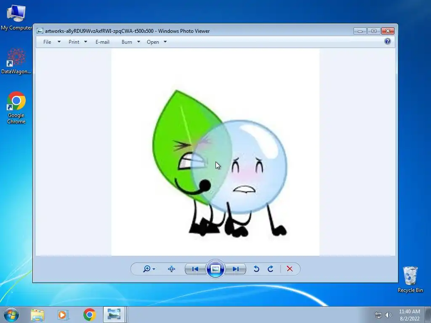
Task: Open the Open menu
Action: click(x=153, y=42)
